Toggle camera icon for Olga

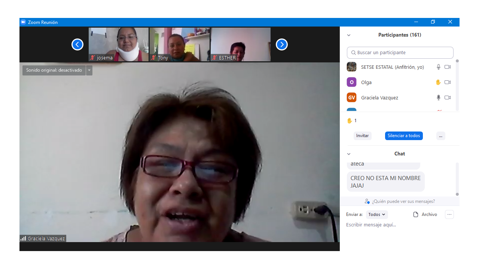point(448,82)
